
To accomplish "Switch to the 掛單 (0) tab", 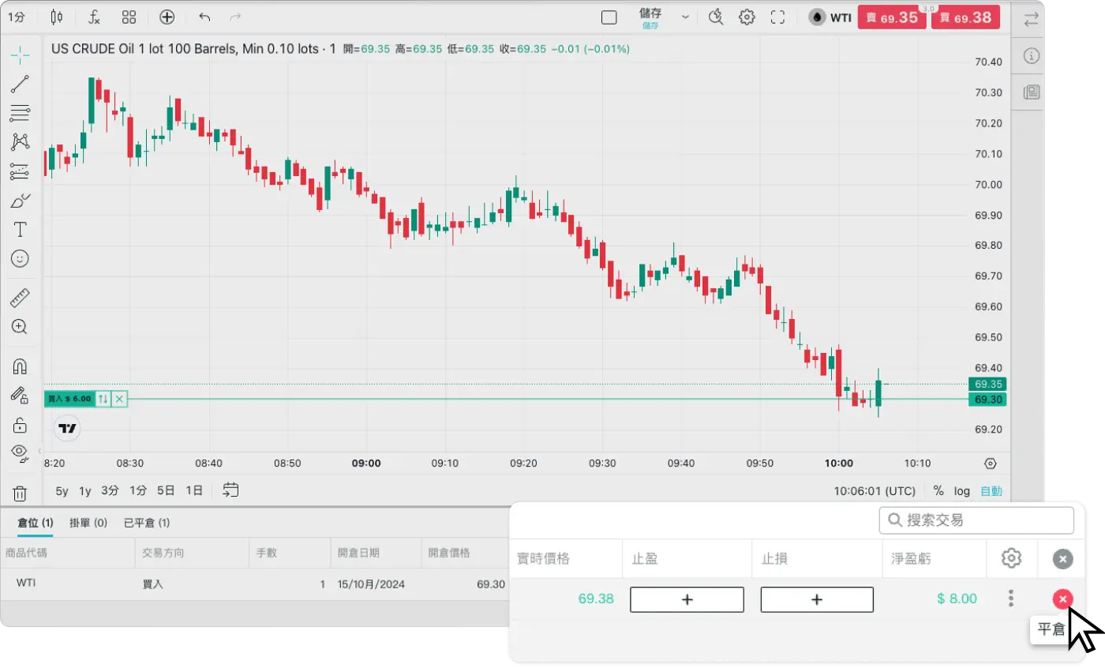I will (x=88, y=523).
